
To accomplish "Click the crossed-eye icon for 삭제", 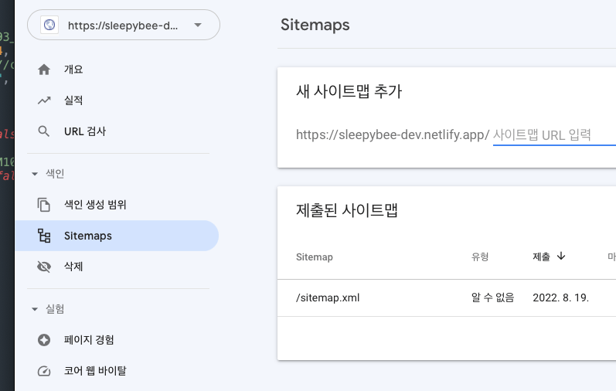I will (x=44, y=267).
